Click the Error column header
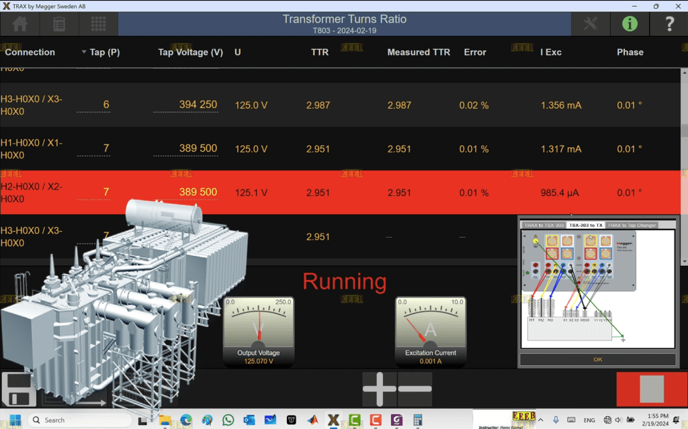The image size is (688, 429). (475, 52)
